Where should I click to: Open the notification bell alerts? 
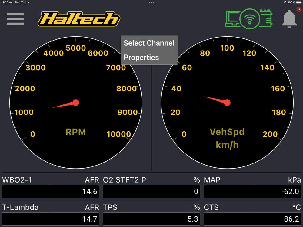(289, 19)
